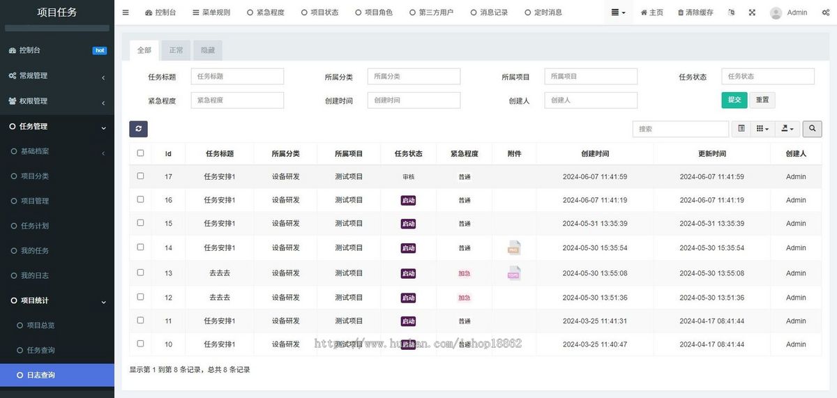Open 任务计划 in the sidebar

click(x=57, y=226)
